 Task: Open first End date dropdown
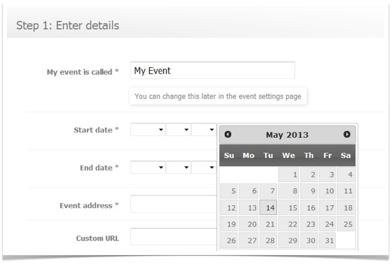click(x=148, y=168)
